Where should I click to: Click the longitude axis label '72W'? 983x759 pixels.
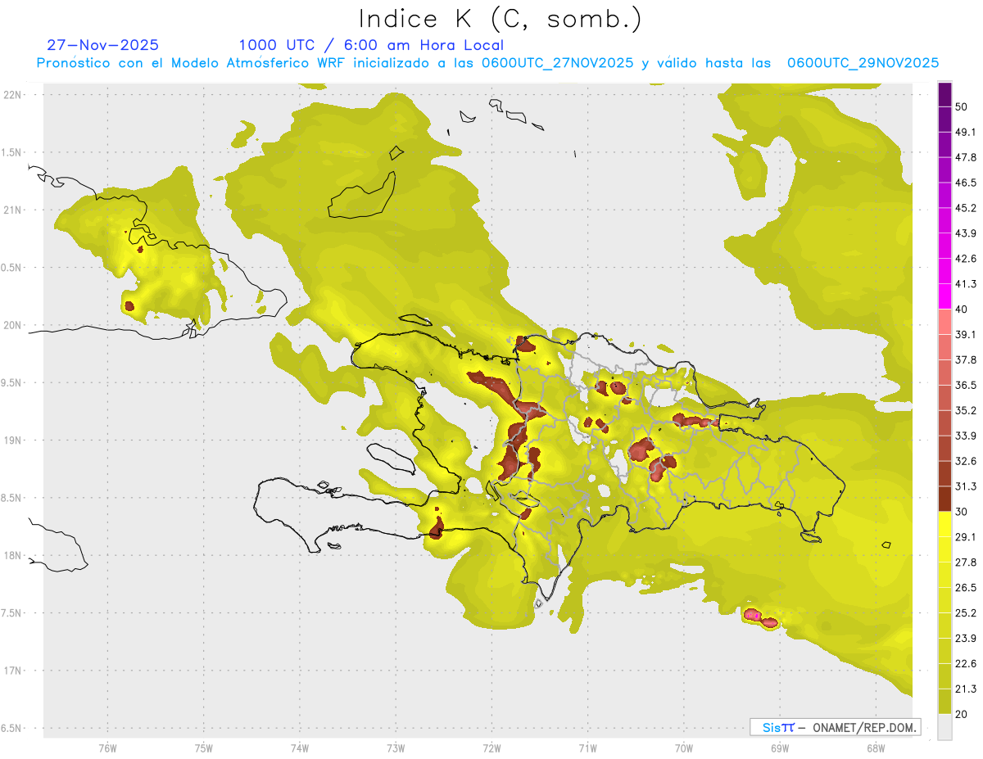[491, 748]
